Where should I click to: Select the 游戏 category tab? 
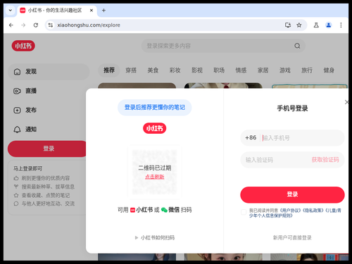pyautogui.click(x=285, y=70)
